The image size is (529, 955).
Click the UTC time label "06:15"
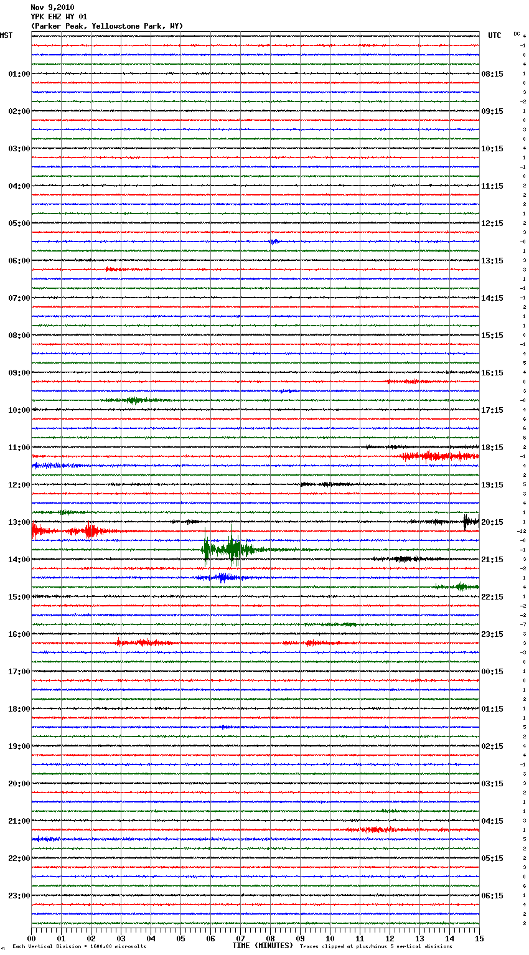492,896
